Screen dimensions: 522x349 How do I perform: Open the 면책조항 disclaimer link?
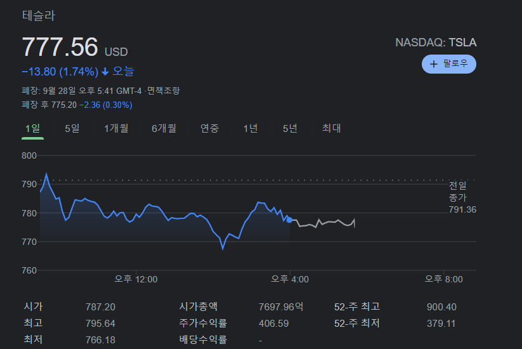163,91
